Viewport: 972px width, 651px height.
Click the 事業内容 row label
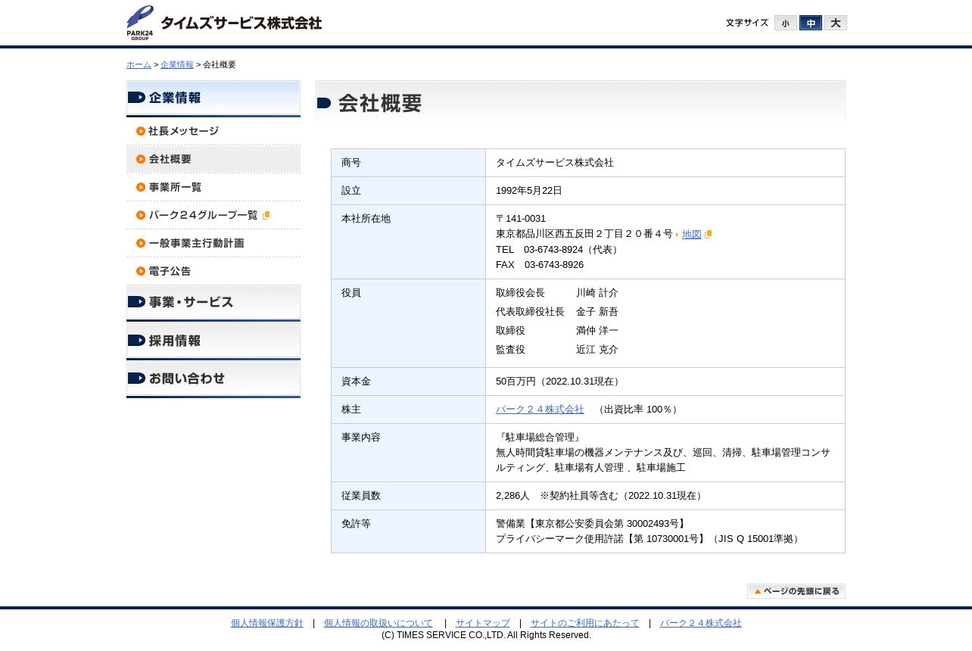click(x=361, y=438)
